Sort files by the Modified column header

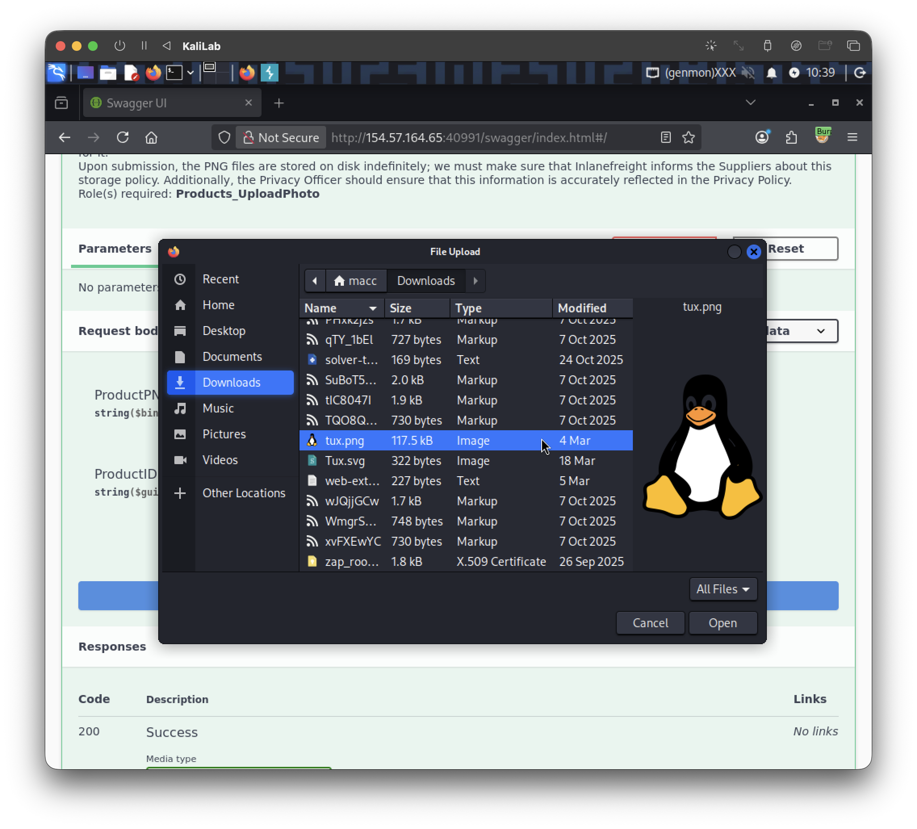[592, 308]
